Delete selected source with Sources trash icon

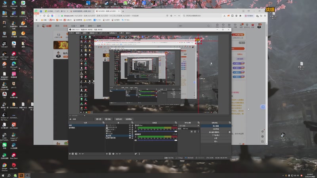pos(110,154)
